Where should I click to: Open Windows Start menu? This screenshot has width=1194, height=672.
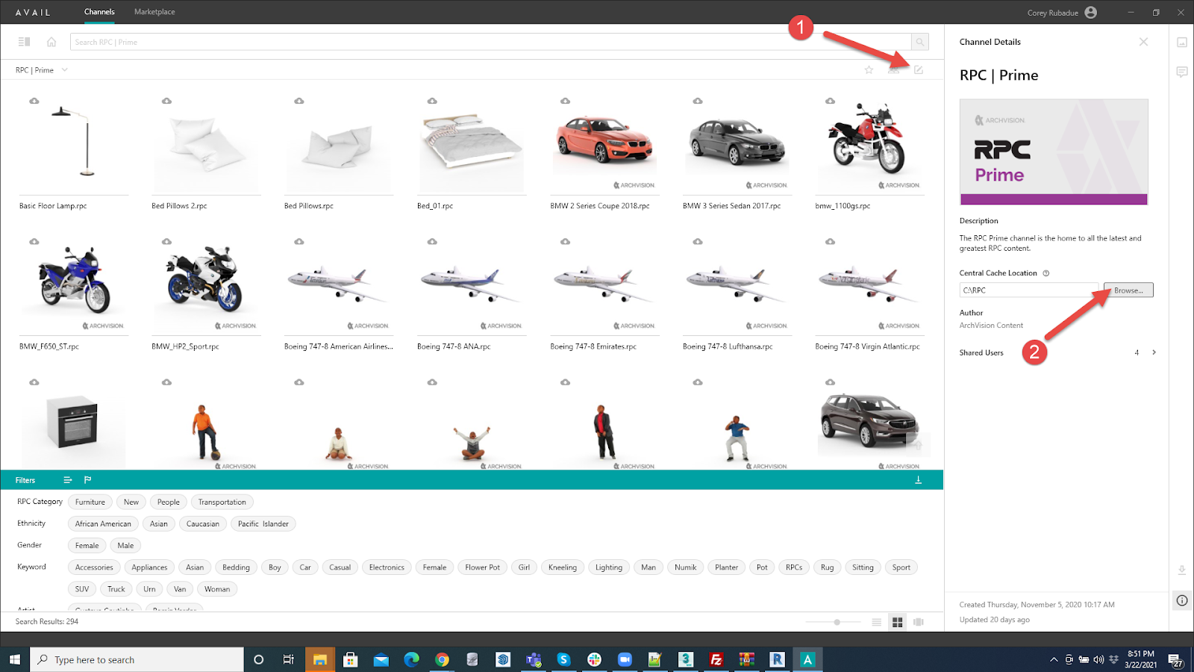click(15, 659)
